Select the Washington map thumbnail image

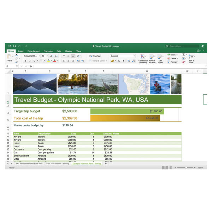[134, 84]
